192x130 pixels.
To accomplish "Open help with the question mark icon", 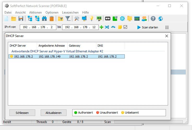I will tap(153, 18).
